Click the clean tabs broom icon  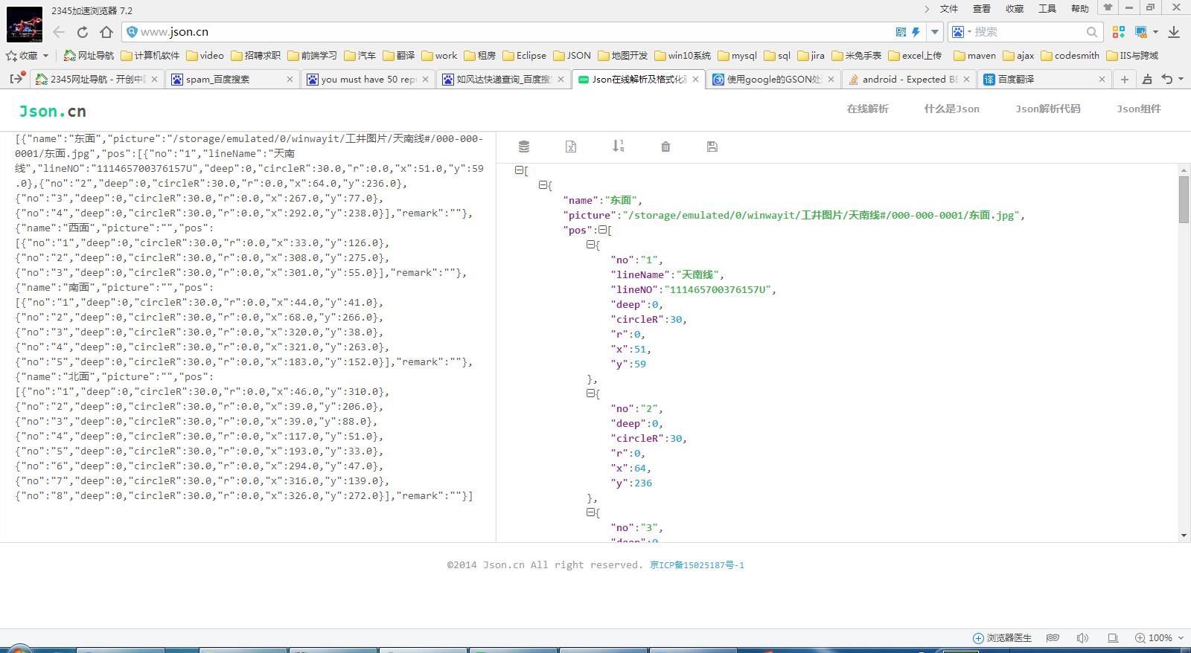pyautogui.click(x=1147, y=79)
